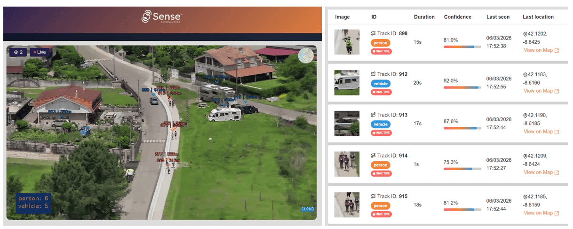Open thumbnail image for Track ID 914

pos(347,164)
